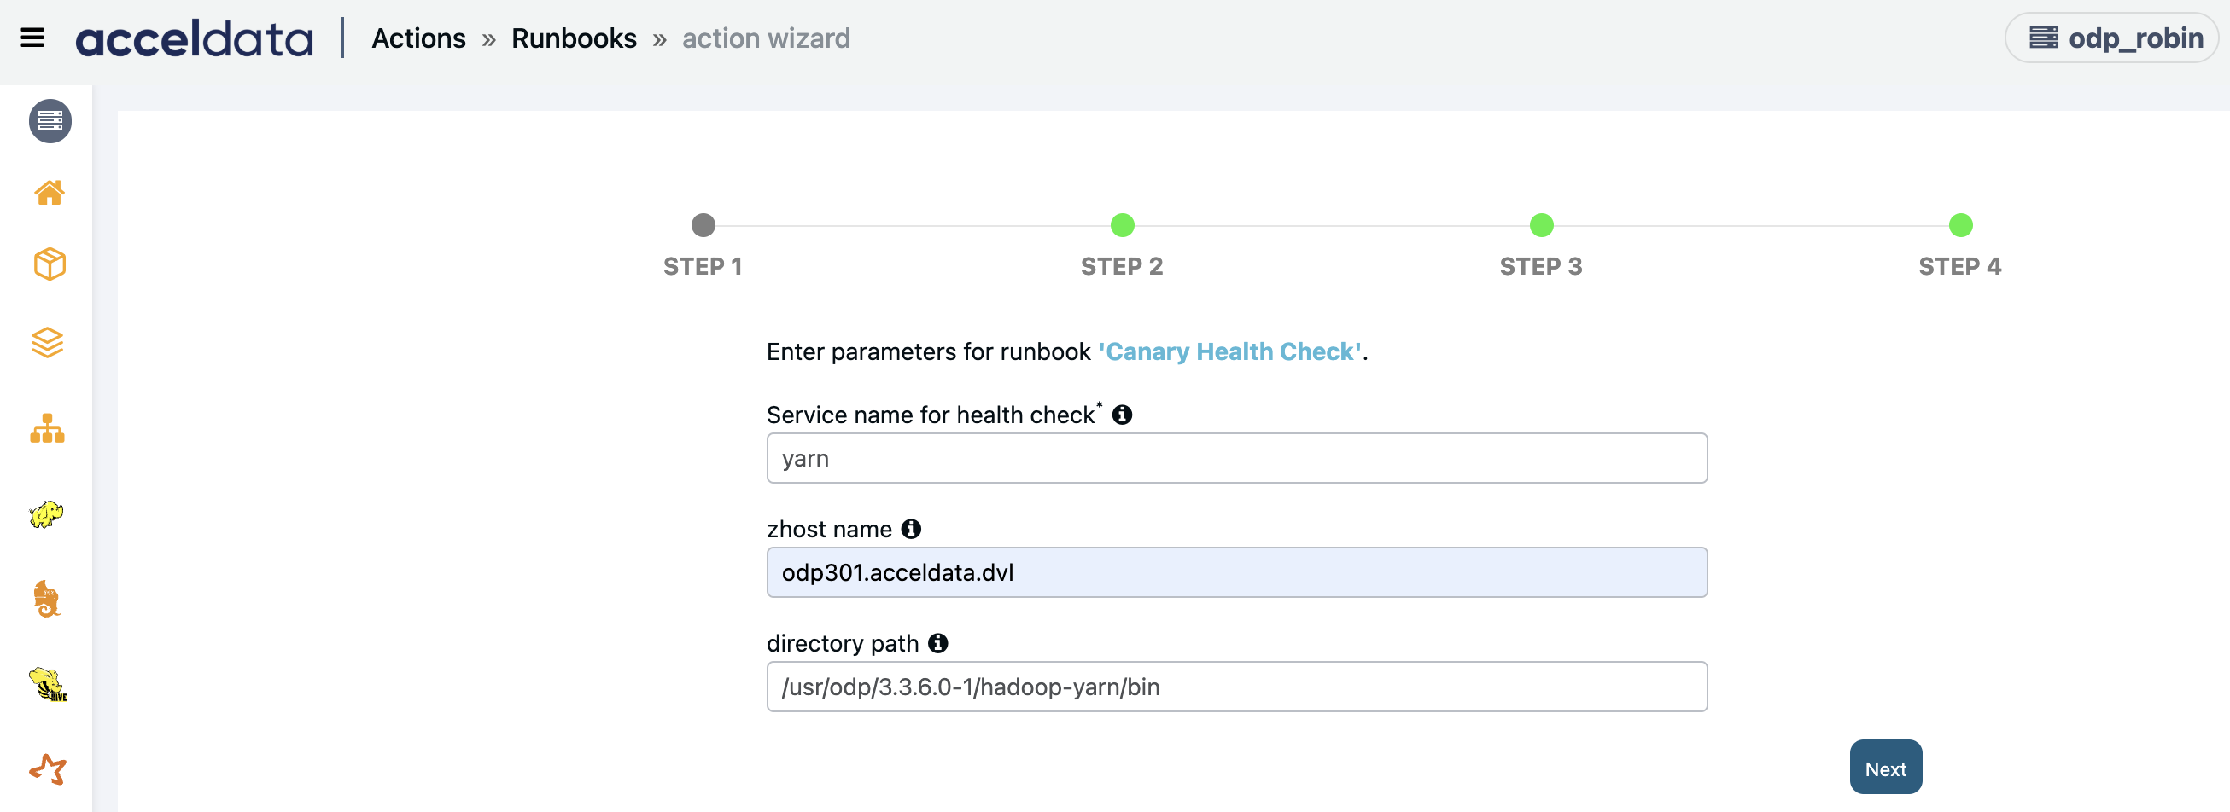Open the hamburger navigation menu
The image size is (2230, 812).
coord(32,38)
